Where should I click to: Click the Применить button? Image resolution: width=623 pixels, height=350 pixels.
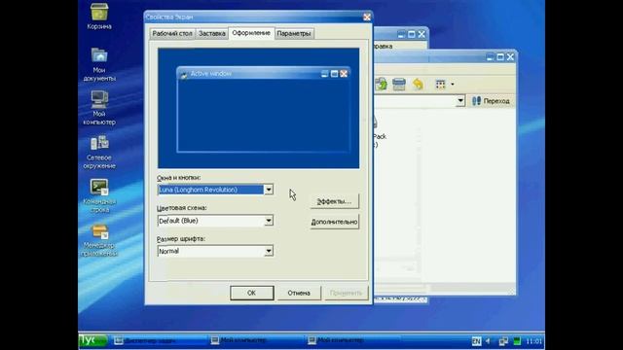(346, 293)
